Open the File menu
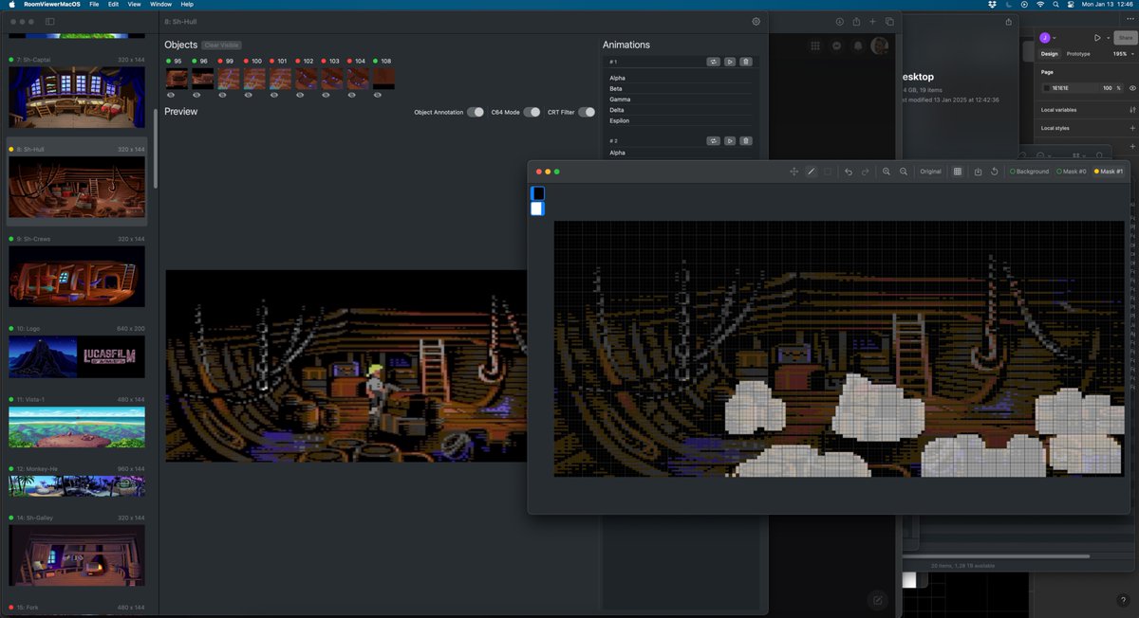 coord(94,5)
